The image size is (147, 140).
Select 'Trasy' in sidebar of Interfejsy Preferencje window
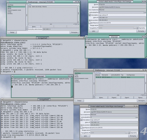point(83,75)
